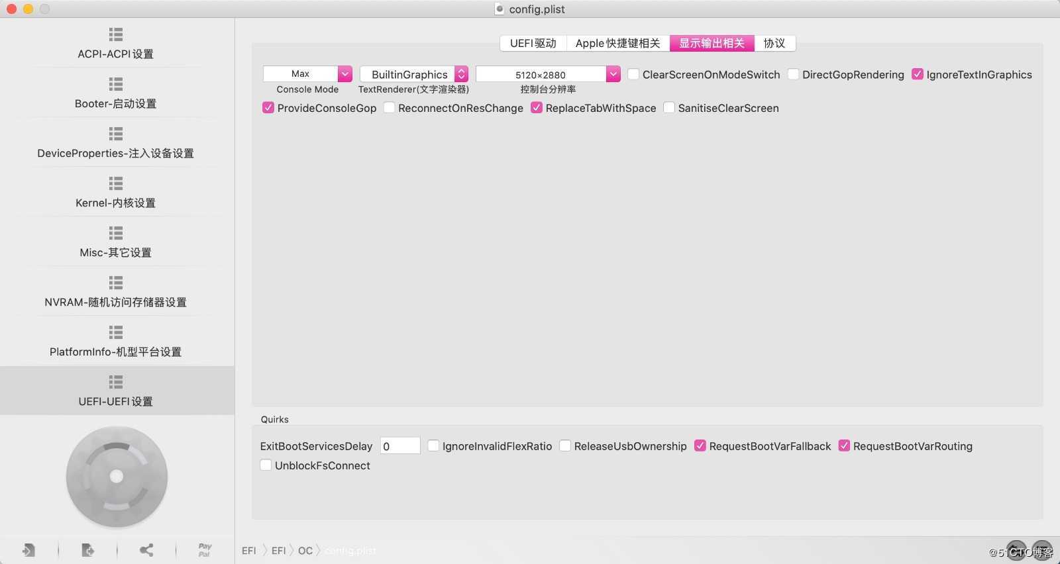Click second EFI in path bar
Image resolution: width=1060 pixels, height=564 pixels.
pos(279,551)
